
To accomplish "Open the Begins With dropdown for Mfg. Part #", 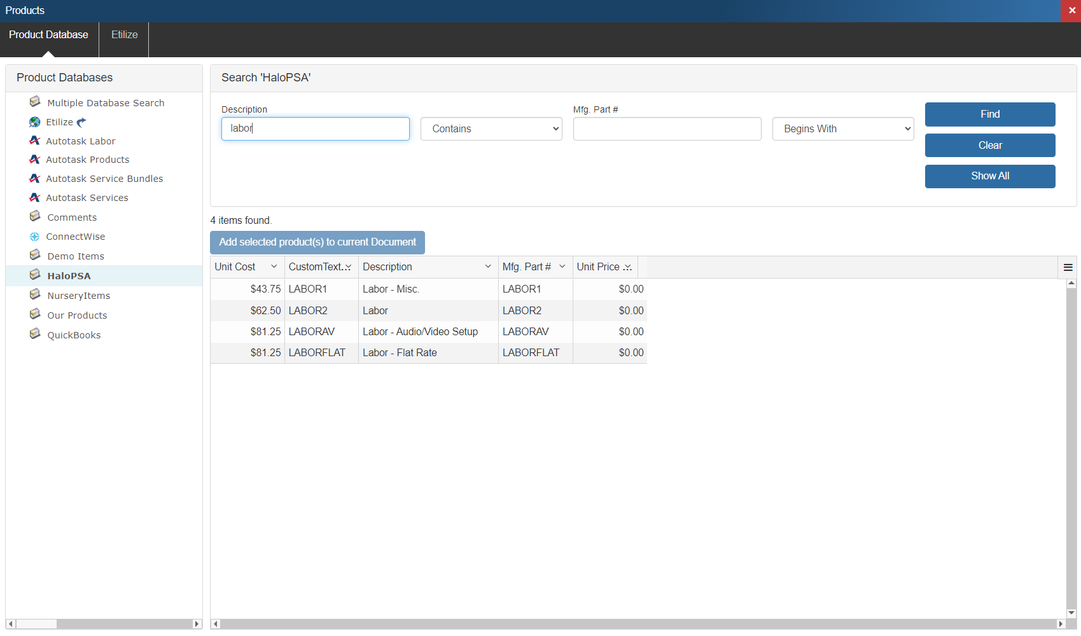I will [x=842, y=128].
